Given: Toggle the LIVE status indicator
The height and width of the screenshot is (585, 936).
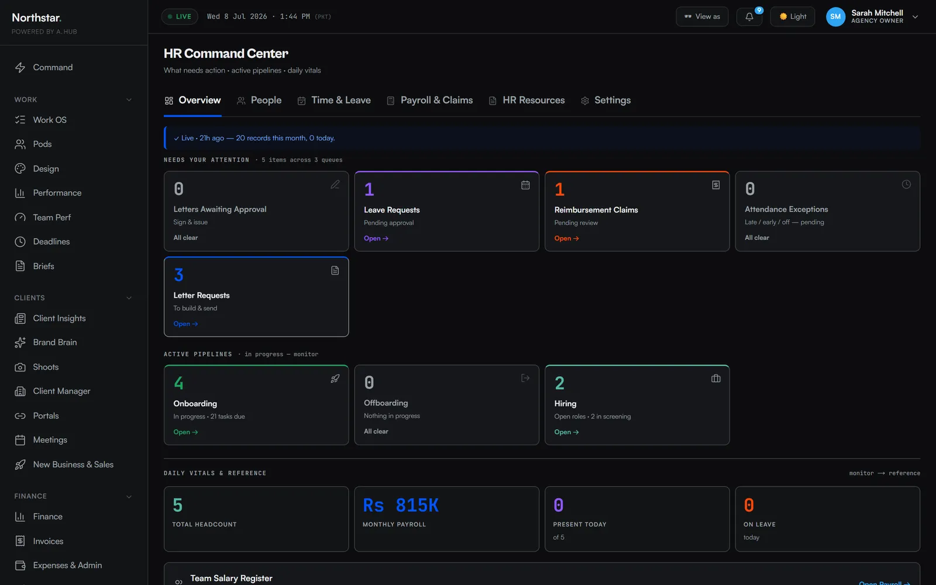Looking at the screenshot, I should click(x=180, y=16).
